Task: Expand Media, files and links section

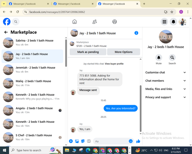Action: [166, 89]
